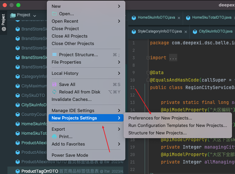Screen dimensions: 235x174
Task: Select Run Configuration Templates for New Projects
Action: pyautogui.click(x=177, y=126)
